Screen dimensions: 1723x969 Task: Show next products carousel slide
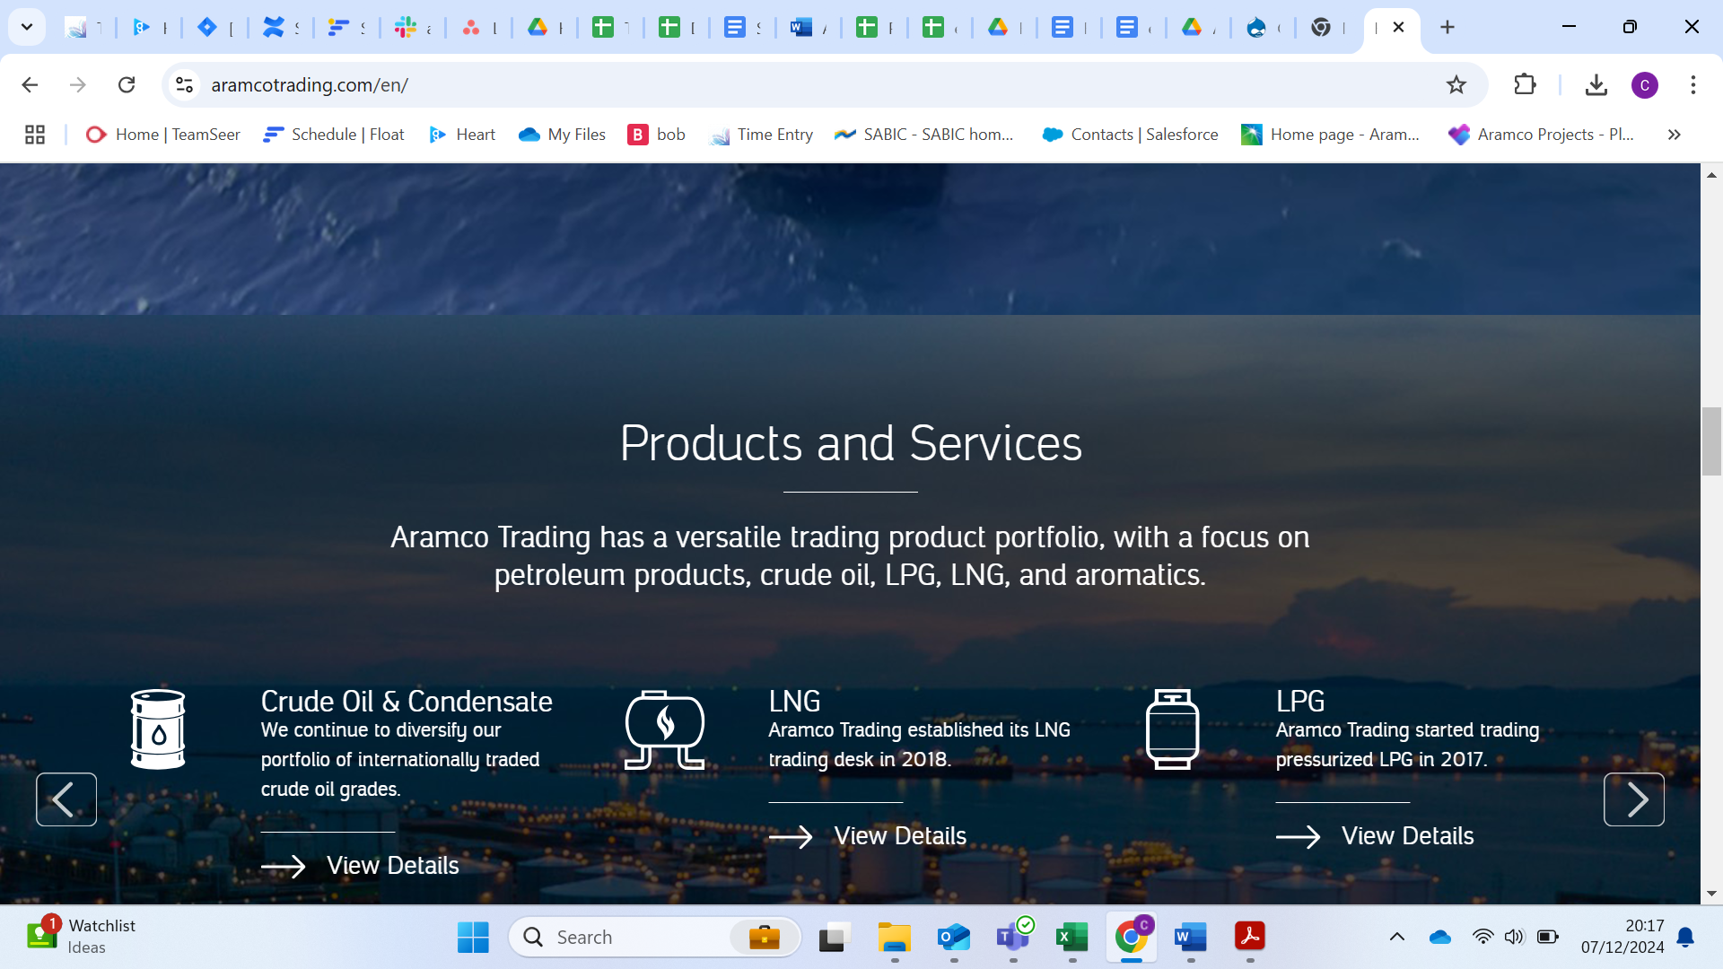tap(1634, 799)
